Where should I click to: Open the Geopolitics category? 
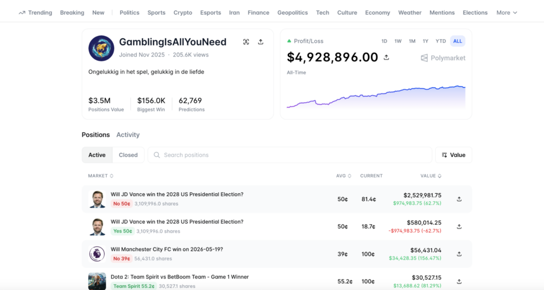pos(293,13)
